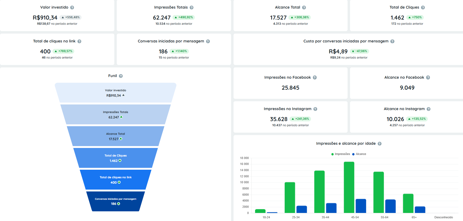Open help icon beside Valor investido card title

click(x=72, y=8)
